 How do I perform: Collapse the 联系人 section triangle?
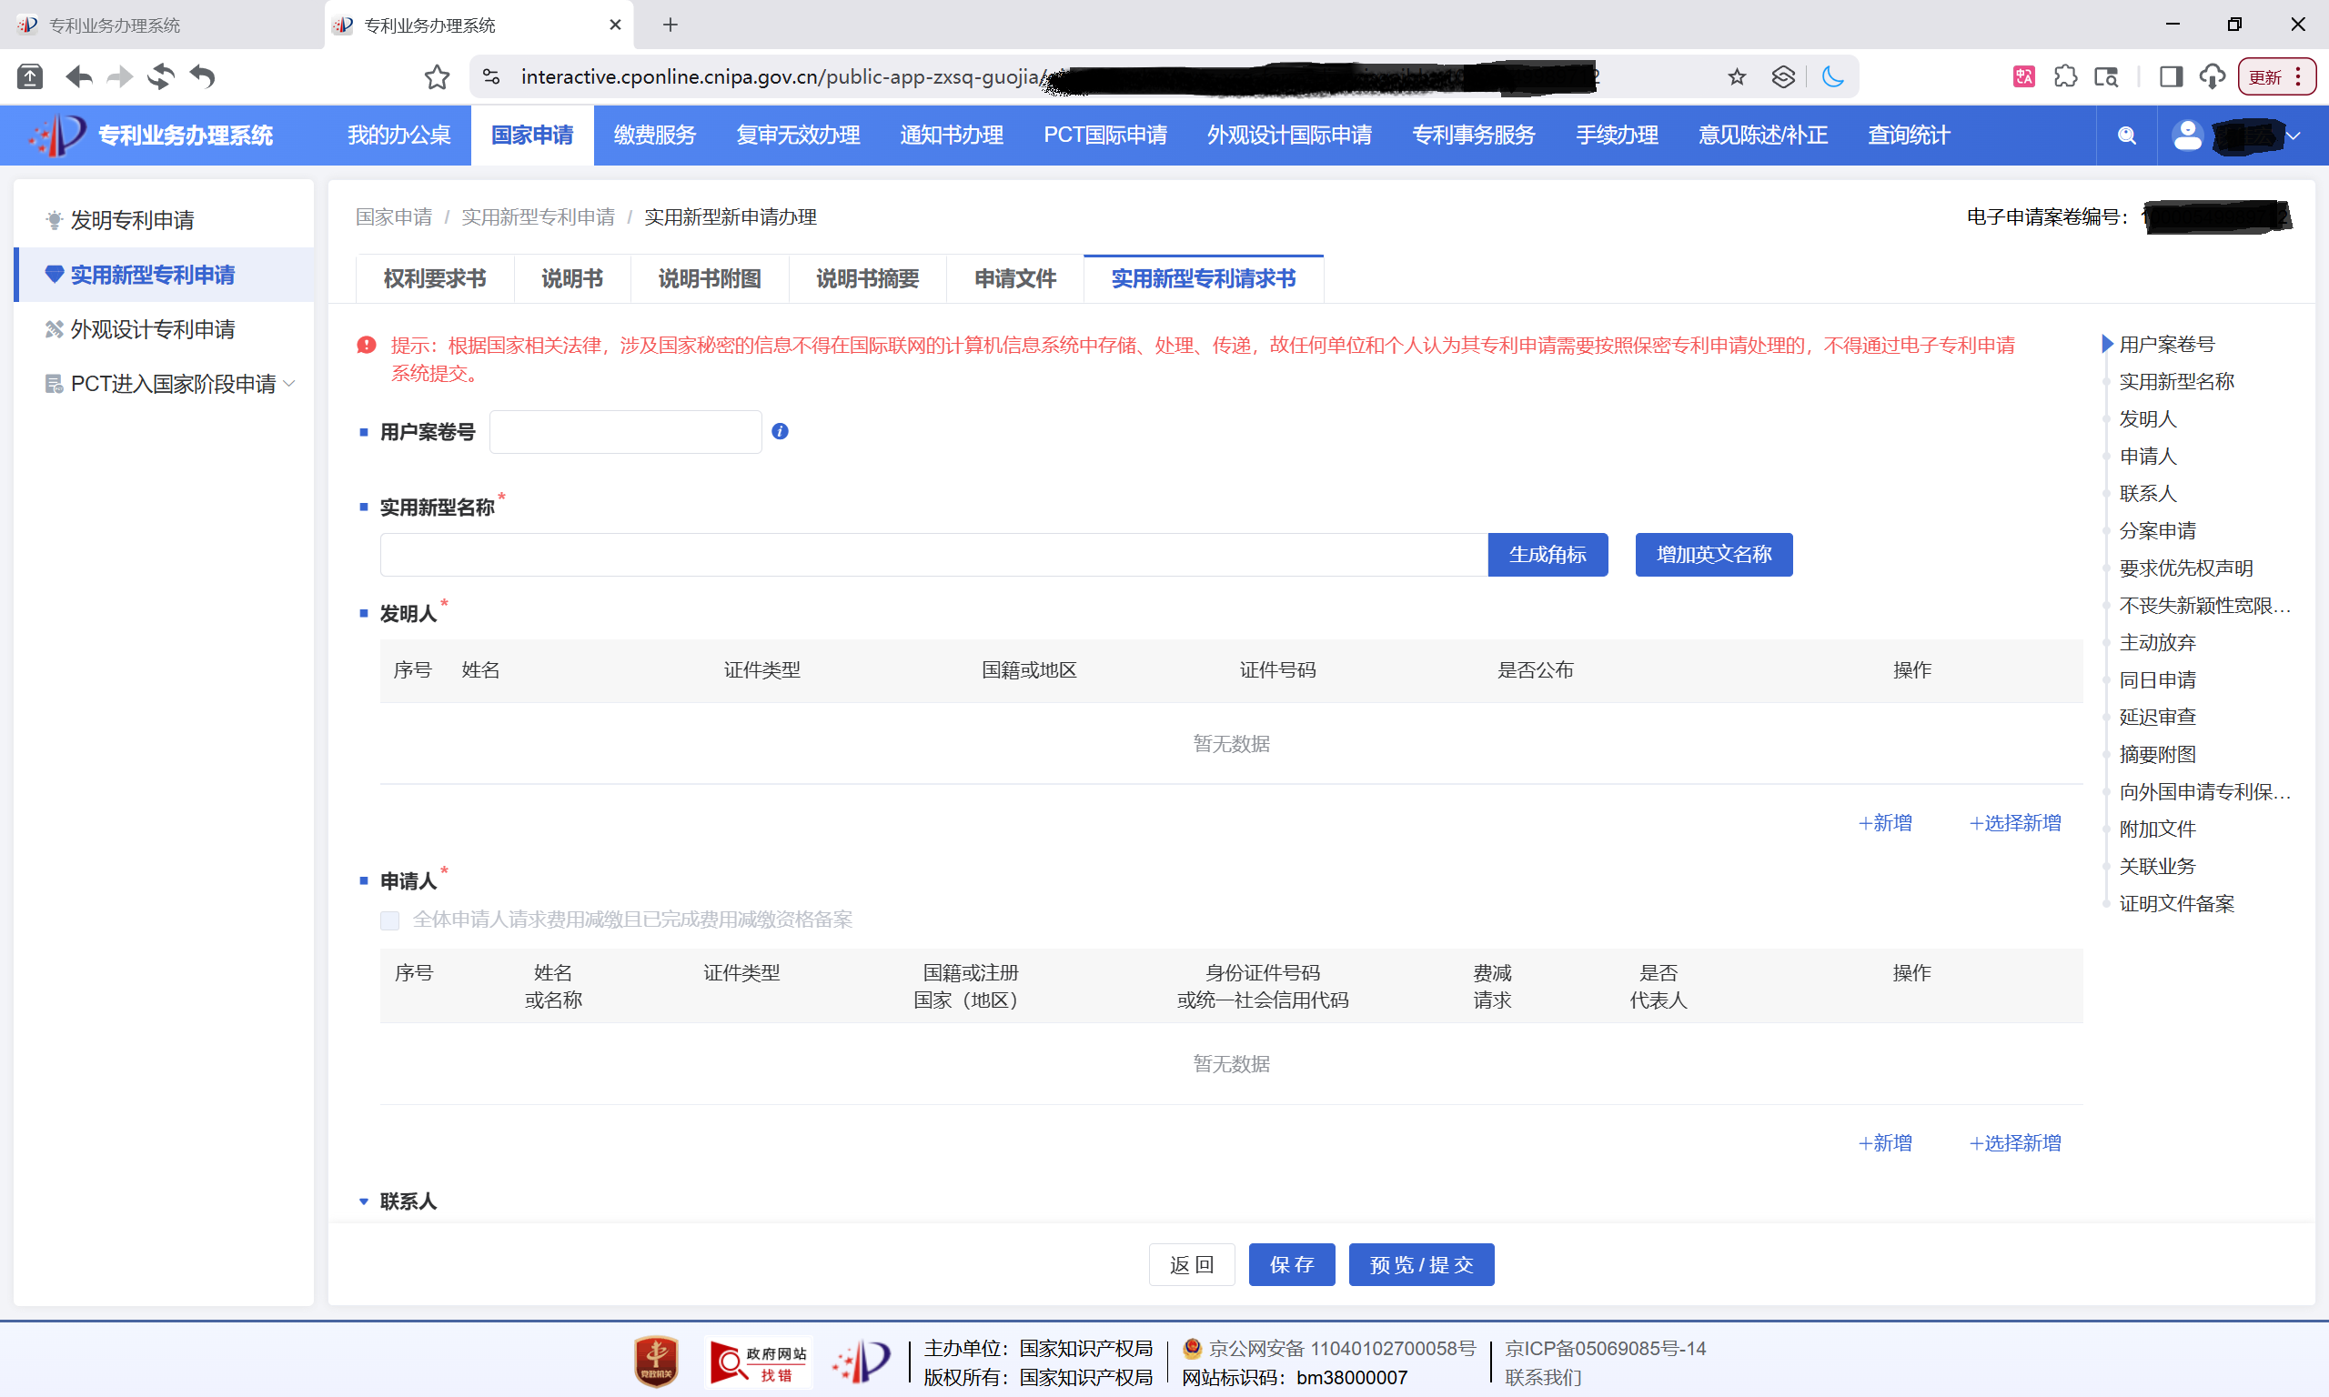(363, 1201)
